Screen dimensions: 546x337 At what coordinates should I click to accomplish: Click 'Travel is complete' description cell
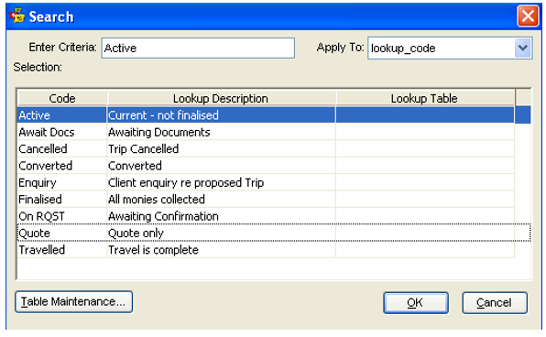pos(221,250)
